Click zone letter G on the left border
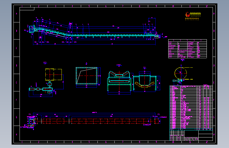 pos(16,117)
